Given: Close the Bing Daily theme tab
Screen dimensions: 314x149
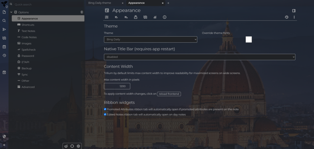Looking at the screenshot, I should [123, 3].
